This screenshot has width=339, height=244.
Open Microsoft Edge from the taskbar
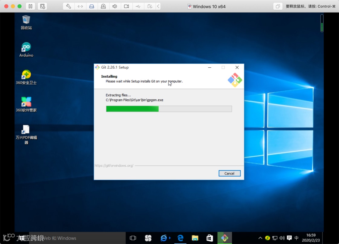click(x=180, y=238)
